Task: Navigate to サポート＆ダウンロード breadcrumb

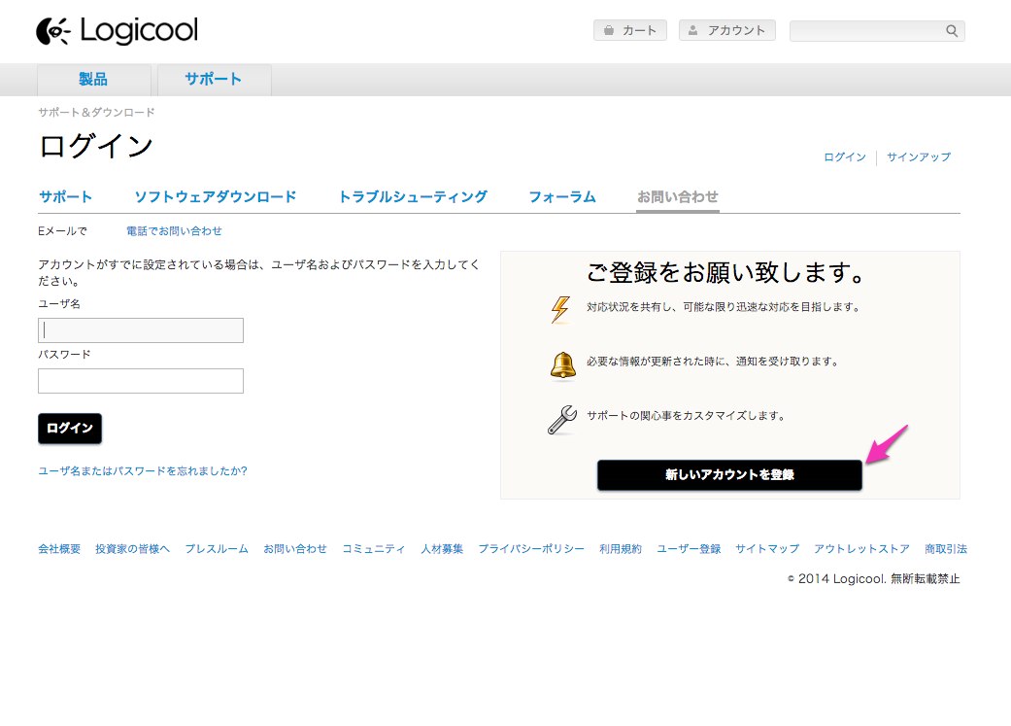Action: [95, 112]
